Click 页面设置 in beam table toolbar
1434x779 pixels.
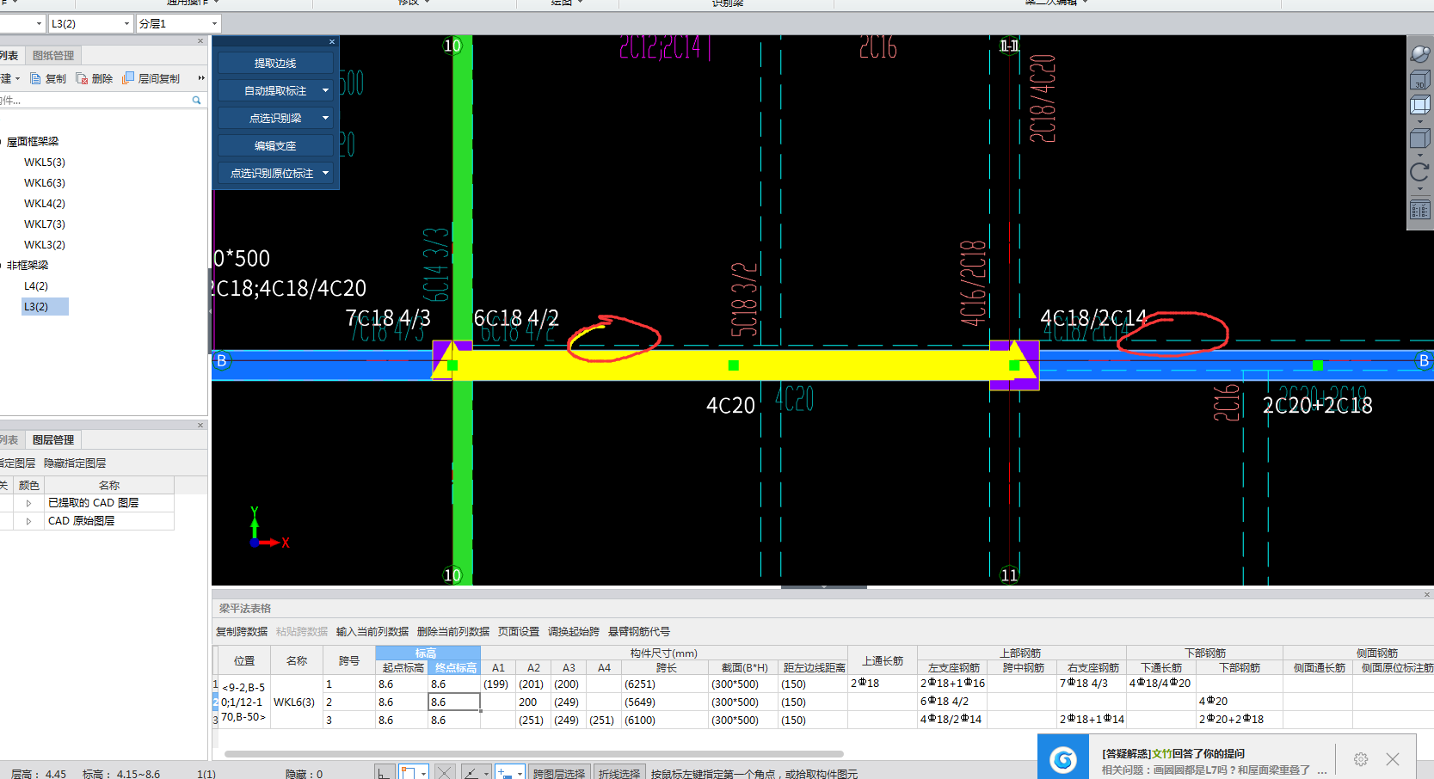[x=519, y=631]
